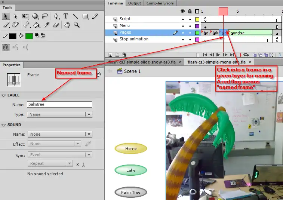The height and width of the screenshot is (200, 283).
Task: Switch to the Compiler Errors tab
Action: pos(160,3)
